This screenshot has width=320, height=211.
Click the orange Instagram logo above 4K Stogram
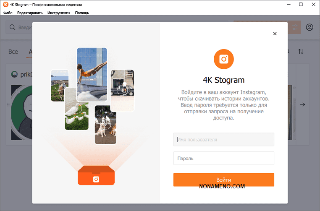click(x=223, y=59)
